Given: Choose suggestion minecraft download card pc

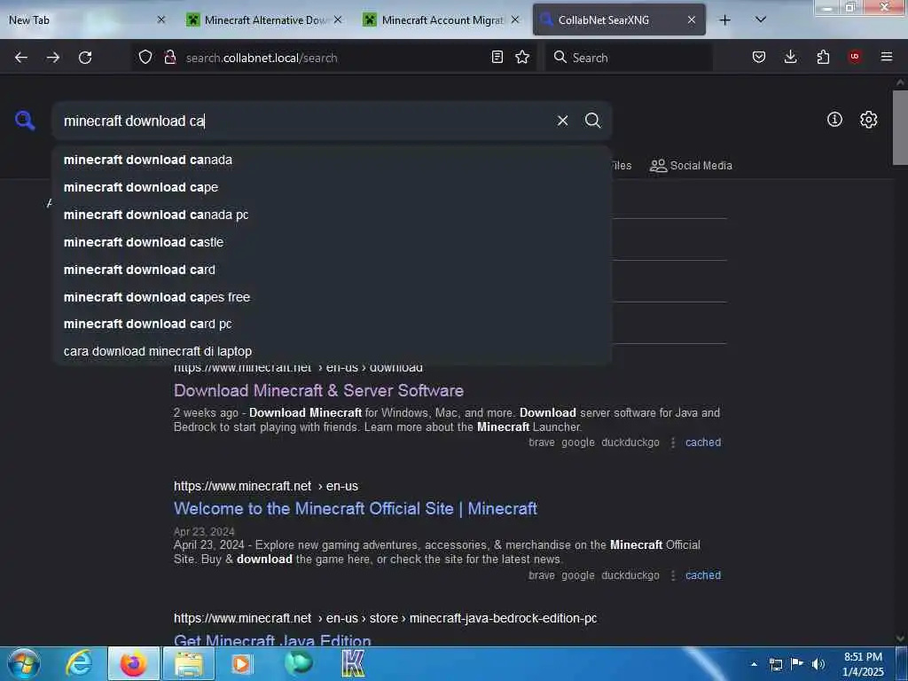Looking at the screenshot, I should (x=332, y=325).
